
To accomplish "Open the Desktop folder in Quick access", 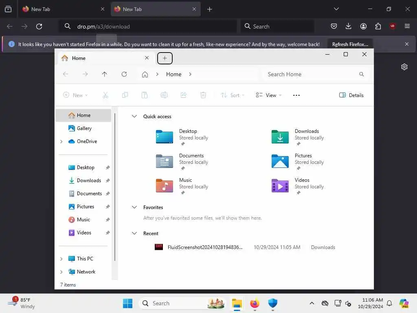I will (182, 137).
